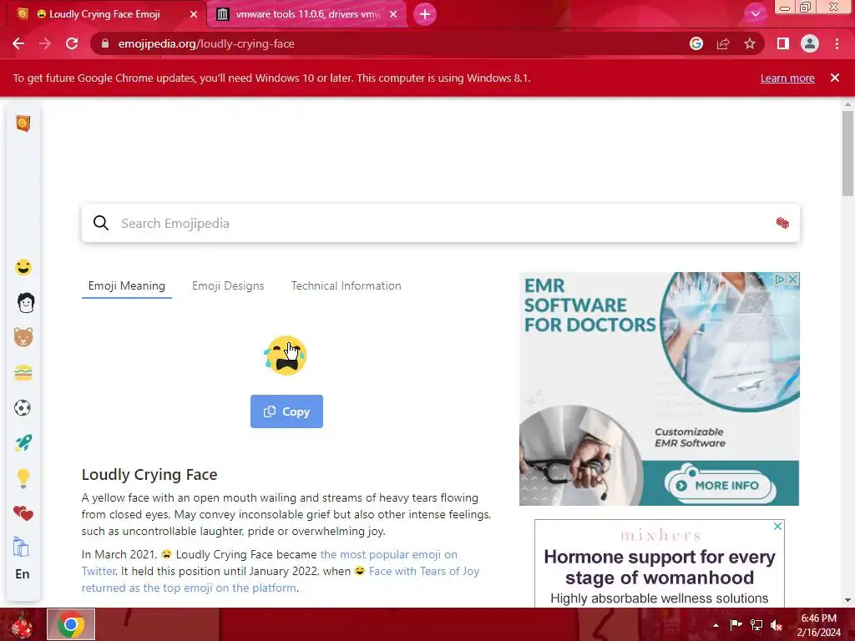Switch to Loudly Crying Face Emoji tab
This screenshot has height=641, width=855.
tap(104, 14)
